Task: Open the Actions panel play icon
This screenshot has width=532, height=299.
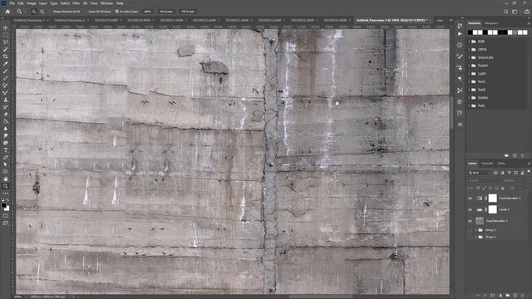Action: point(460,34)
